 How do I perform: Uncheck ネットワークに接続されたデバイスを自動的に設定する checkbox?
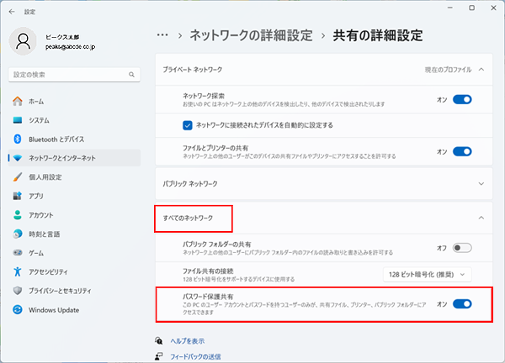[189, 125]
